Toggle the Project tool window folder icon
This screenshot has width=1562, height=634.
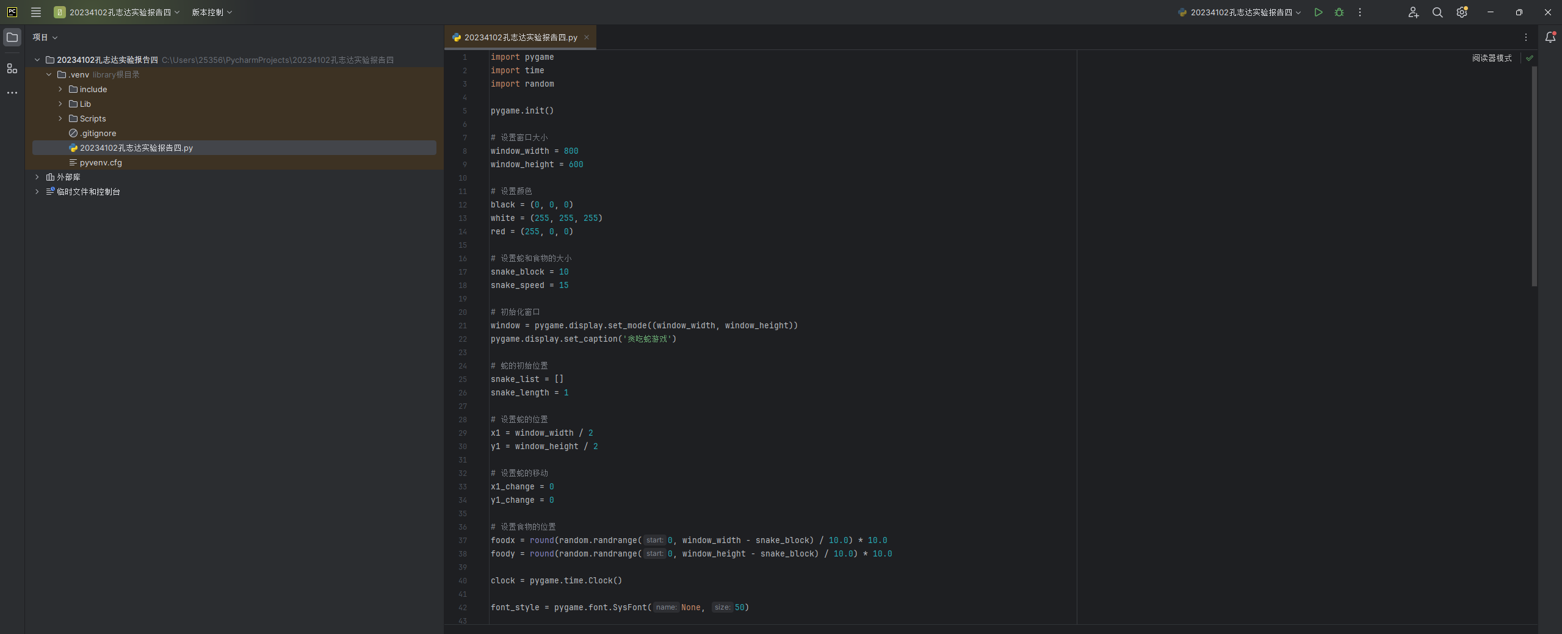click(x=12, y=37)
